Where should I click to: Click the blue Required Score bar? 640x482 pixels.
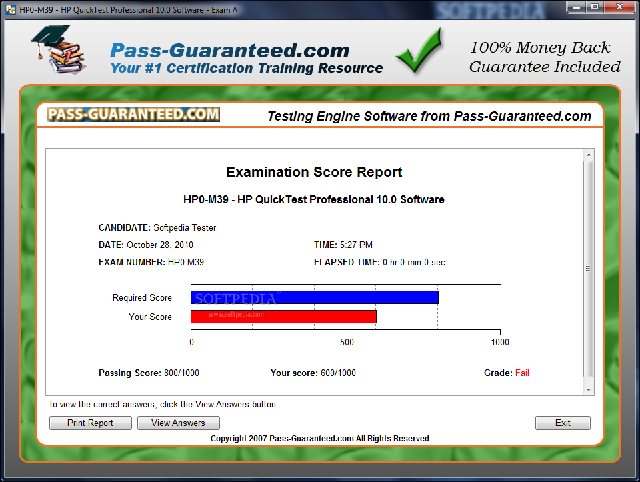point(315,297)
